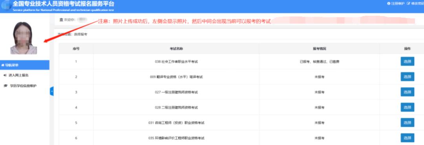Click 未报考 status in the 035 row

click(319, 138)
